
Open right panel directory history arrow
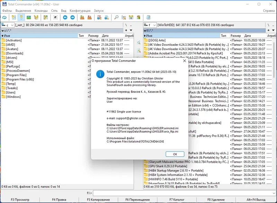[273, 31]
